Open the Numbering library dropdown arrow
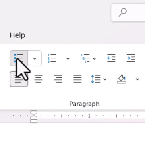 tap(68, 58)
